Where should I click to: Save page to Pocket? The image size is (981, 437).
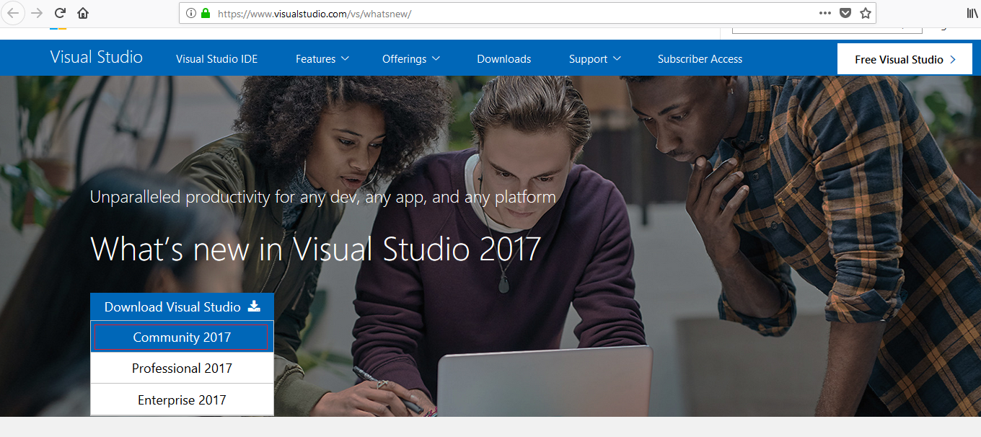pyautogui.click(x=845, y=12)
